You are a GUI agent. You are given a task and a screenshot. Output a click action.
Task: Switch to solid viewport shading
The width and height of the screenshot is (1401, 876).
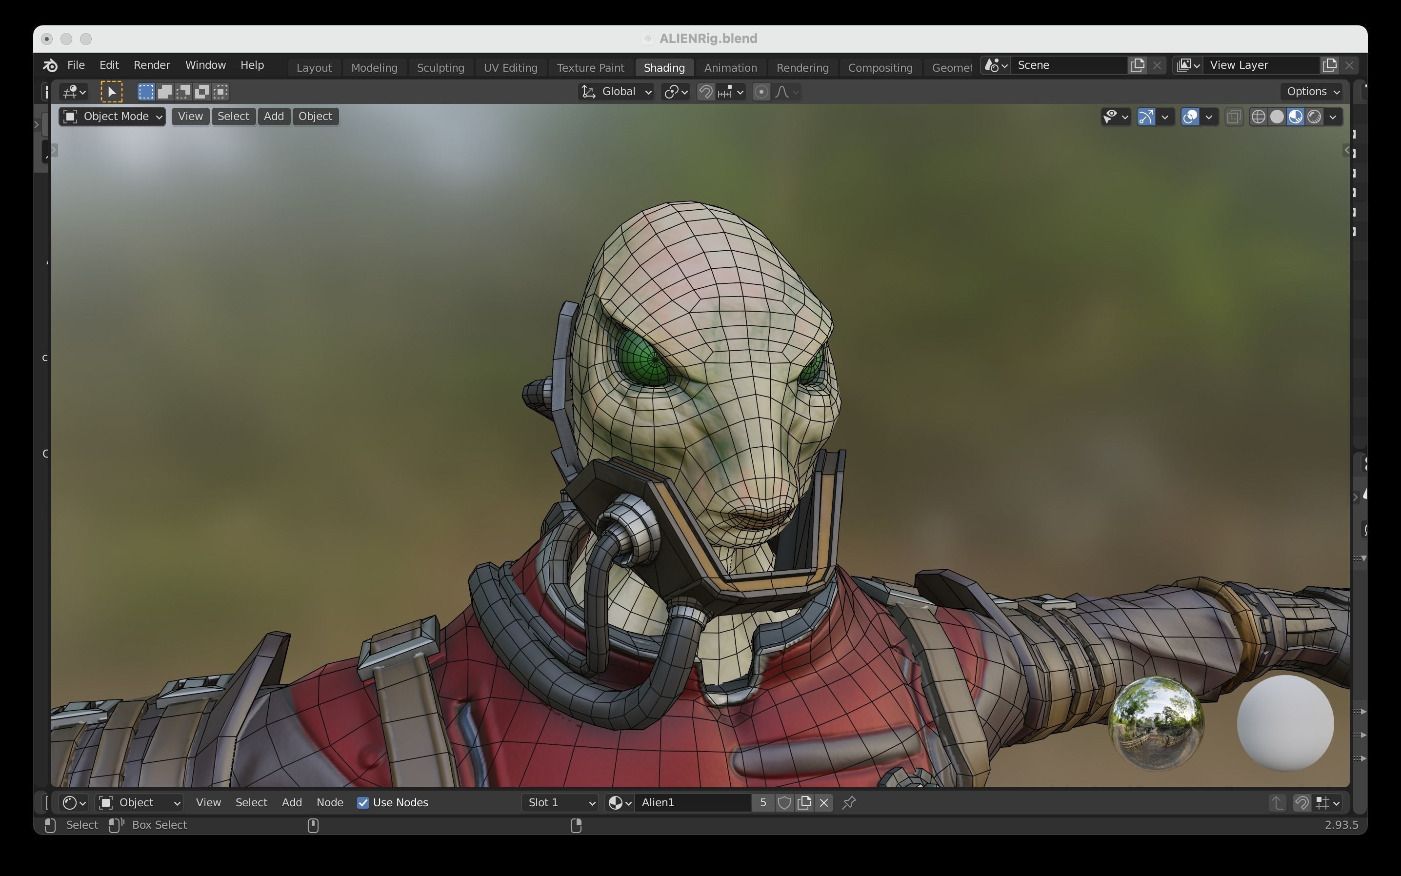[1277, 117]
